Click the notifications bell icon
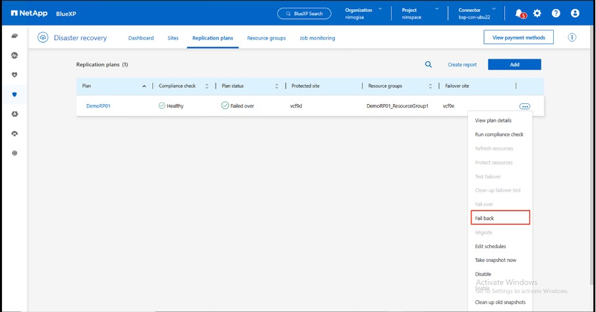 [519, 13]
